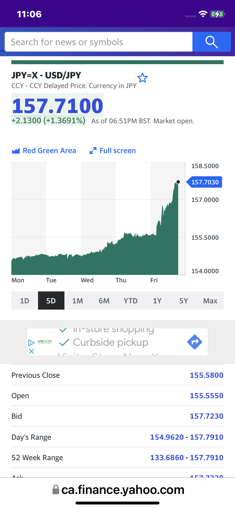
Task: Switch chart to 1M range
Action: click(x=77, y=301)
